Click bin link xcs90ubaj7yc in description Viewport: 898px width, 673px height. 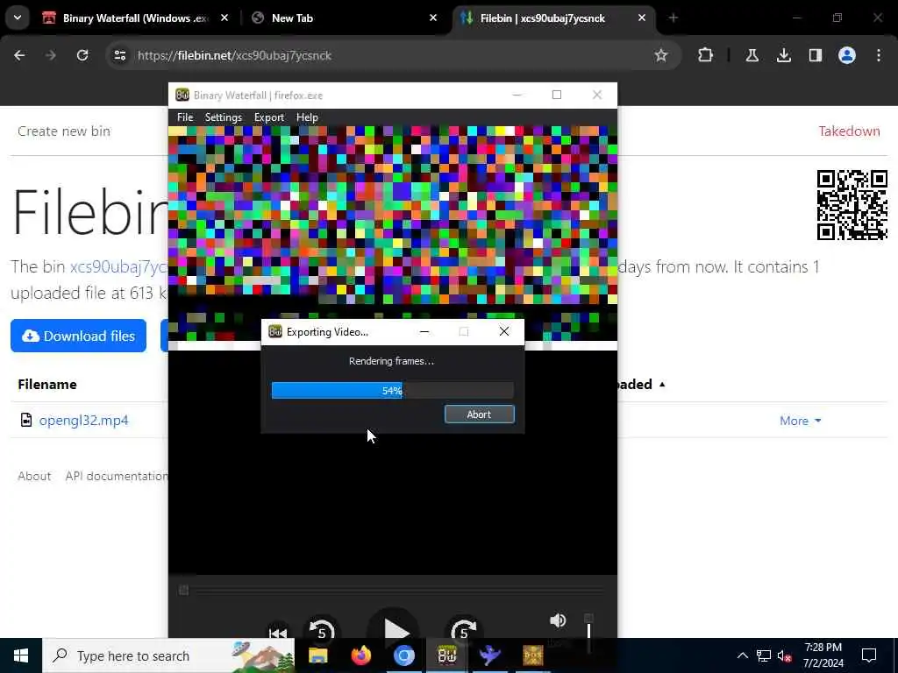click(118, 266)
